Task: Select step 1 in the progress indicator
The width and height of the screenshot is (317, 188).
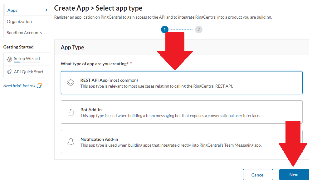Action: click(164, 30)
